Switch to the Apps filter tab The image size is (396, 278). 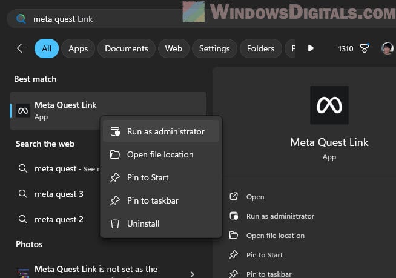coord(78,48)
